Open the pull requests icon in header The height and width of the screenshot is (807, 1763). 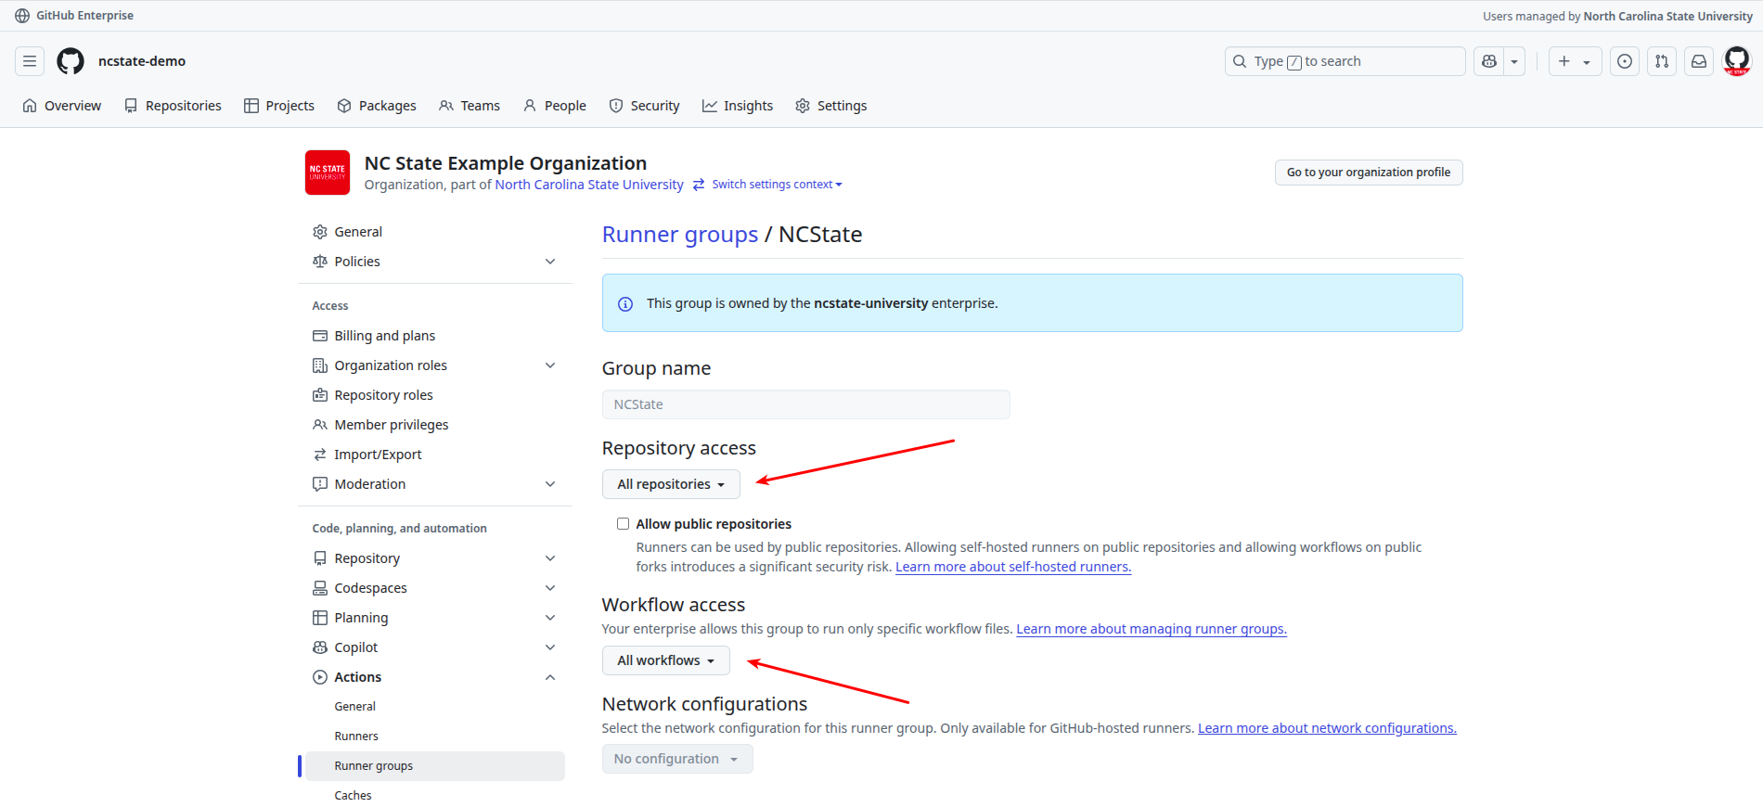coord(1662,61)
